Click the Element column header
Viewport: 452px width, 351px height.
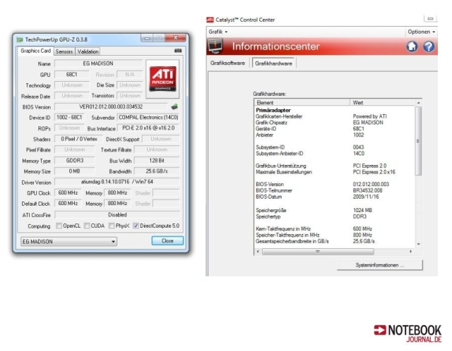click(x=302, y=102)
